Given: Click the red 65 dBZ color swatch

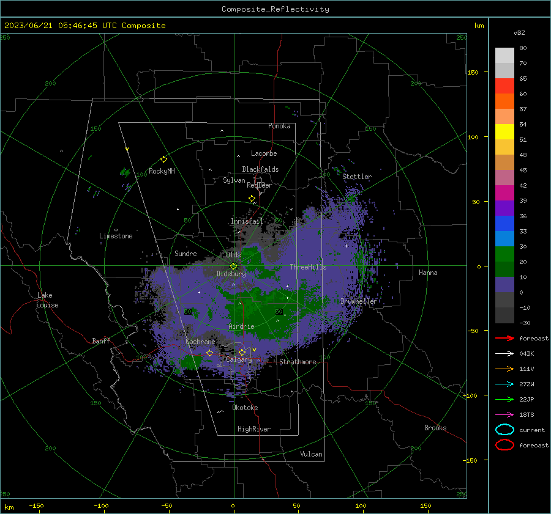Looking at the screenshot, I should tap(504, 86).
